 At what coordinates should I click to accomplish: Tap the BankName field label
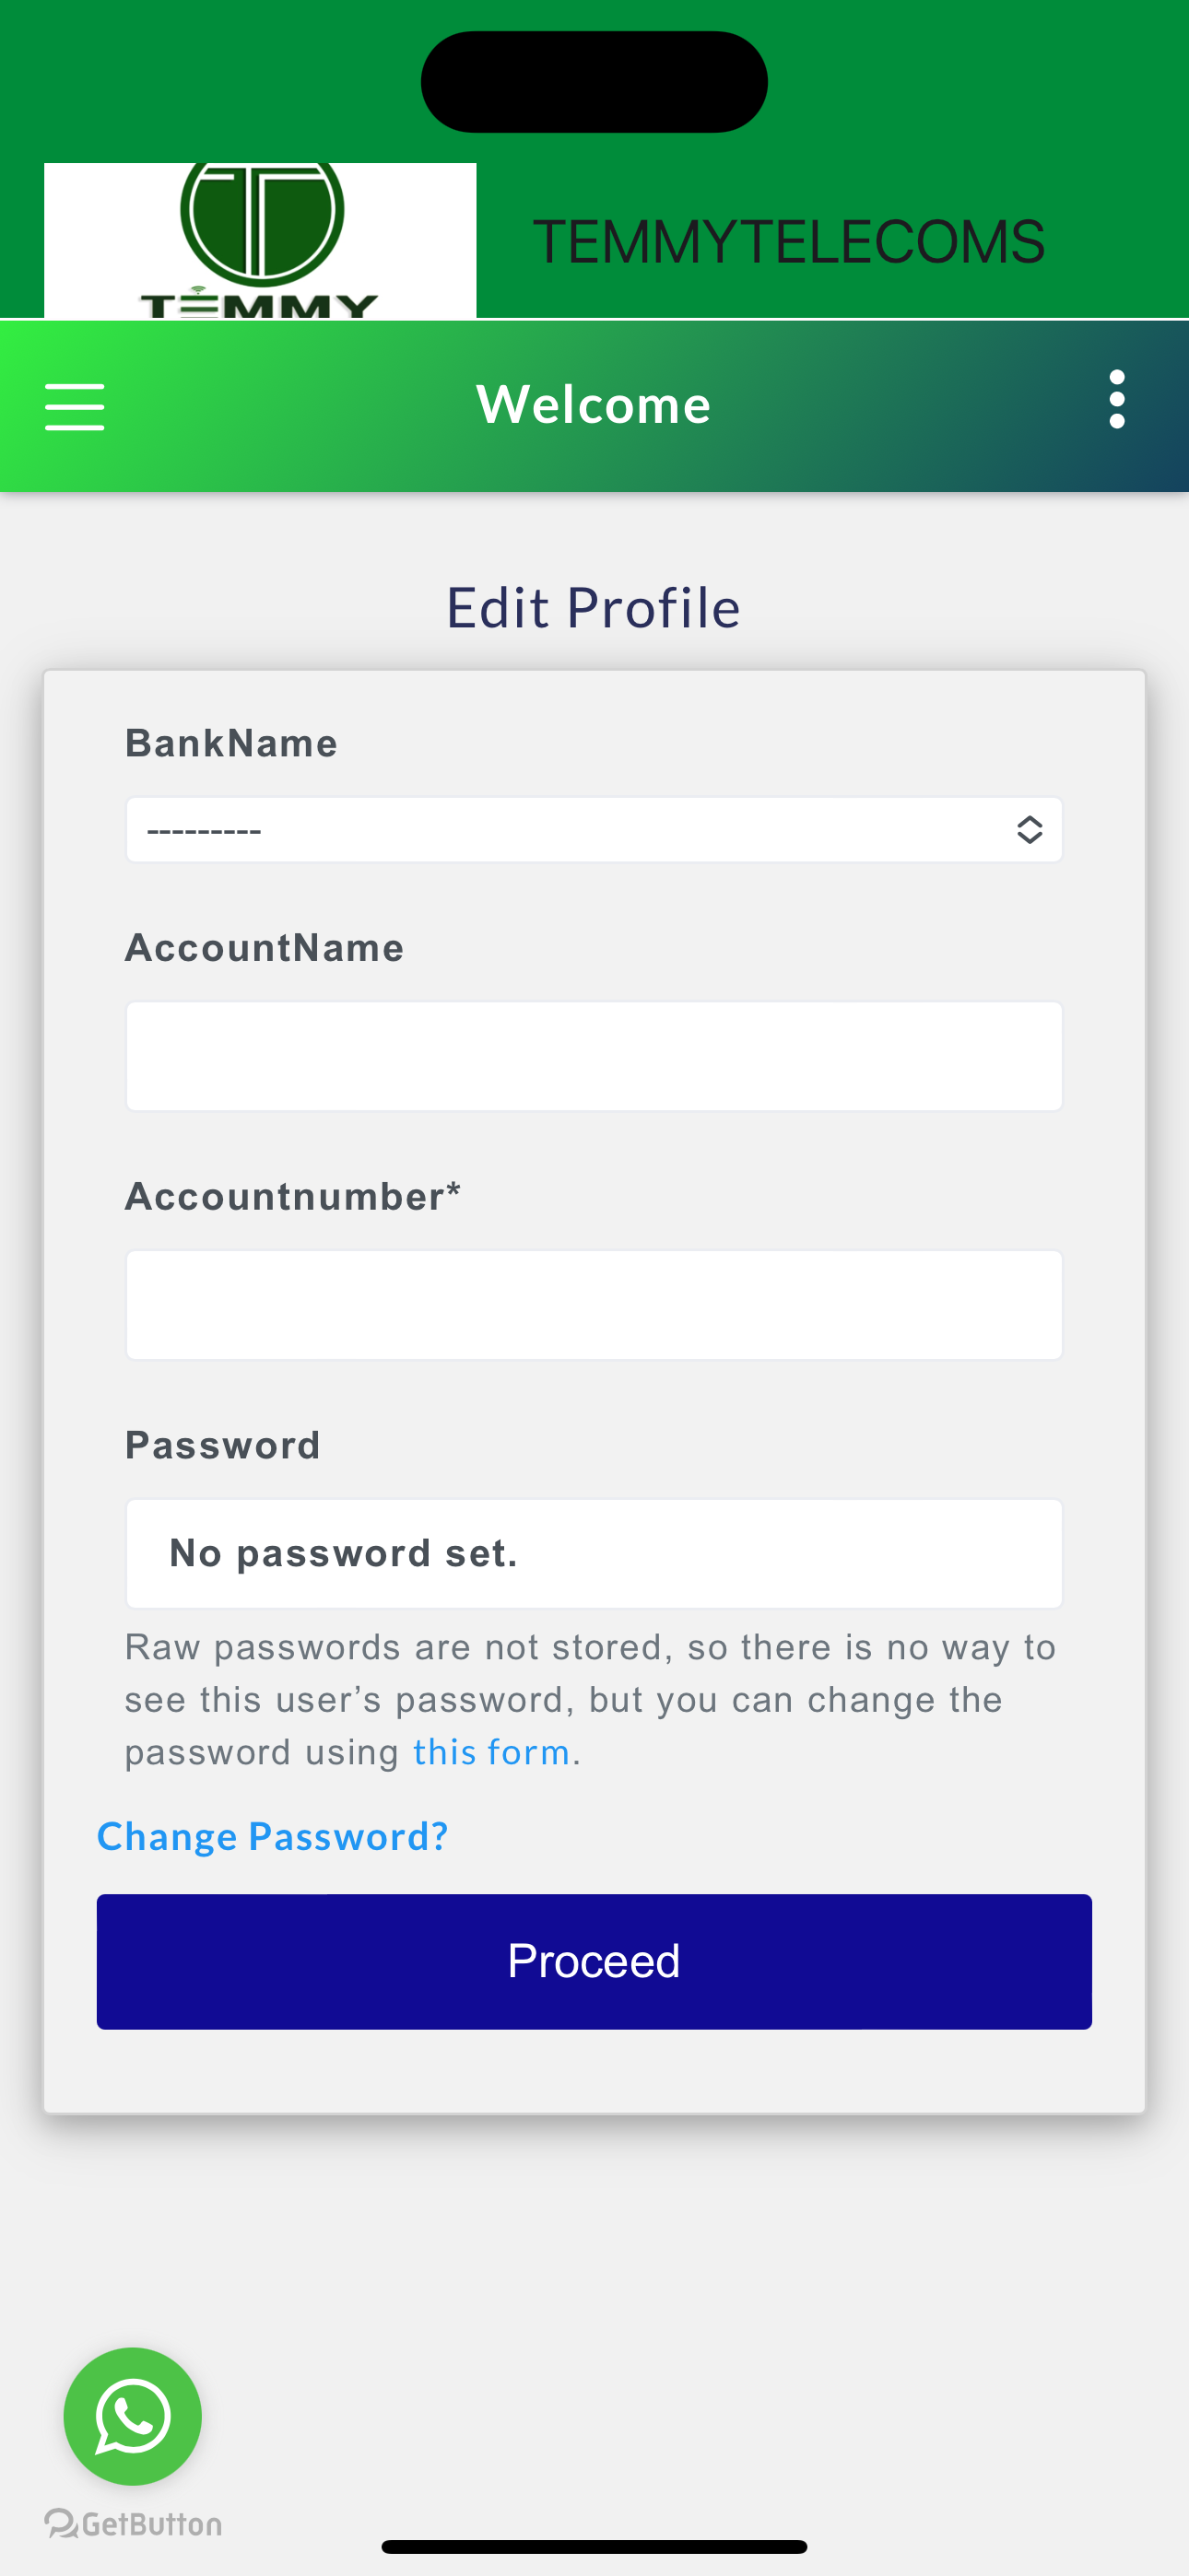point(231,743)
